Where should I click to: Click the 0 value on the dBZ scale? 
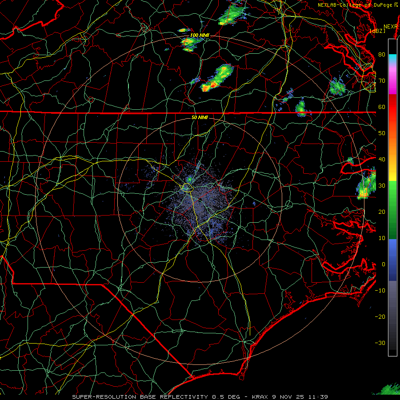[x=383, y=264]
